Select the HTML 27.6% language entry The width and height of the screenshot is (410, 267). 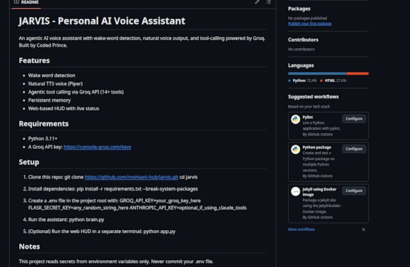(333, 81)
